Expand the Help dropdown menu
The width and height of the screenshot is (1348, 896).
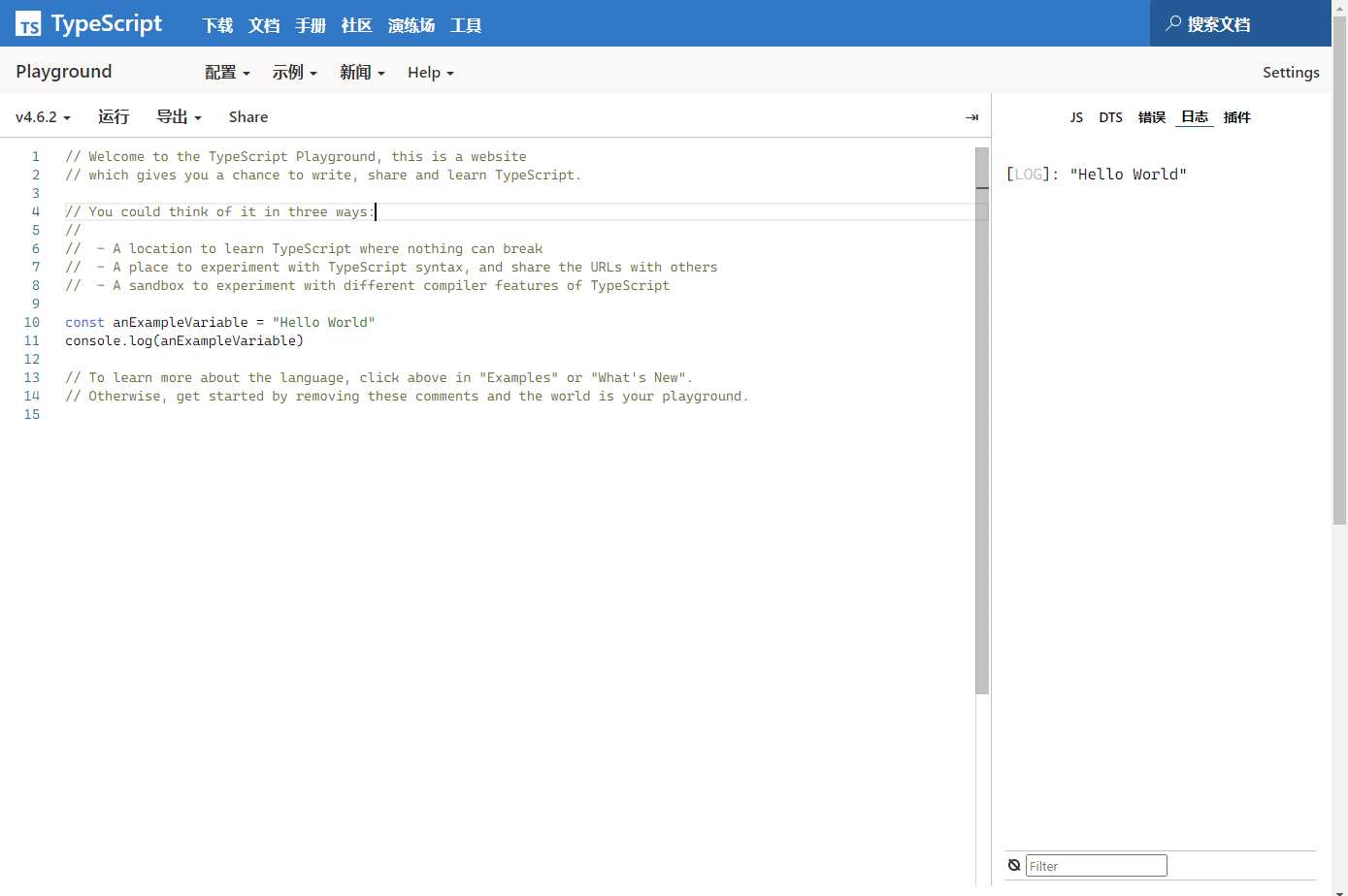point(431,72)
